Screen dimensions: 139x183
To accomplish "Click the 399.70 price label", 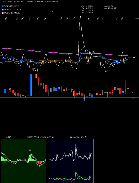I will point(131,57).
